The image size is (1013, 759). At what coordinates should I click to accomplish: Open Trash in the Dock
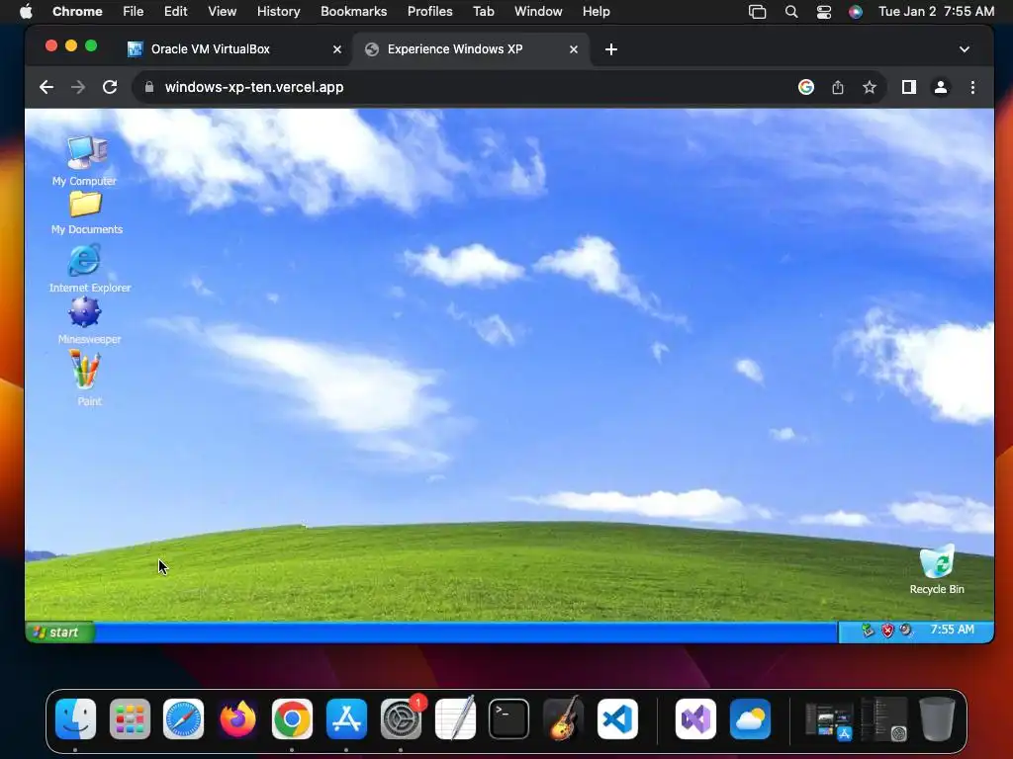click(938, 718)
